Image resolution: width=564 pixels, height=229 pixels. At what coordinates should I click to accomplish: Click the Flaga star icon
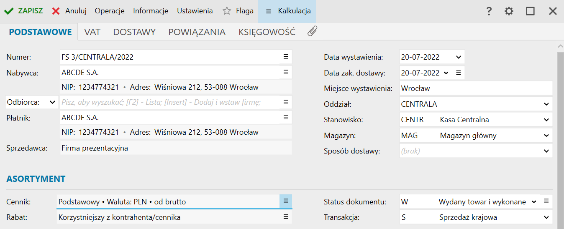click(x=227, y=11)
